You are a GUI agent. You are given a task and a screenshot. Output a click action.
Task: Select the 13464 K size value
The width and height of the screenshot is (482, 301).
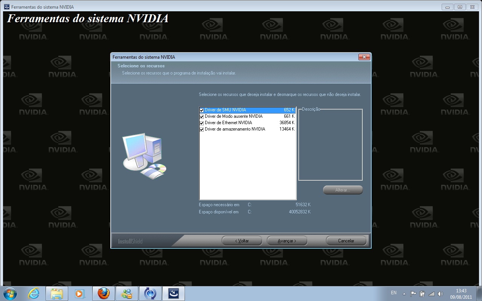click(x=287, y=129)
